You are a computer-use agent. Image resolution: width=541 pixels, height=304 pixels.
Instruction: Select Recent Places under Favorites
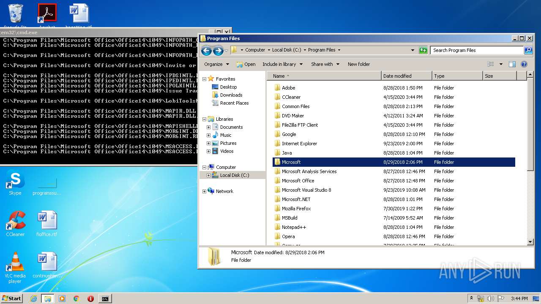[230, 103]
